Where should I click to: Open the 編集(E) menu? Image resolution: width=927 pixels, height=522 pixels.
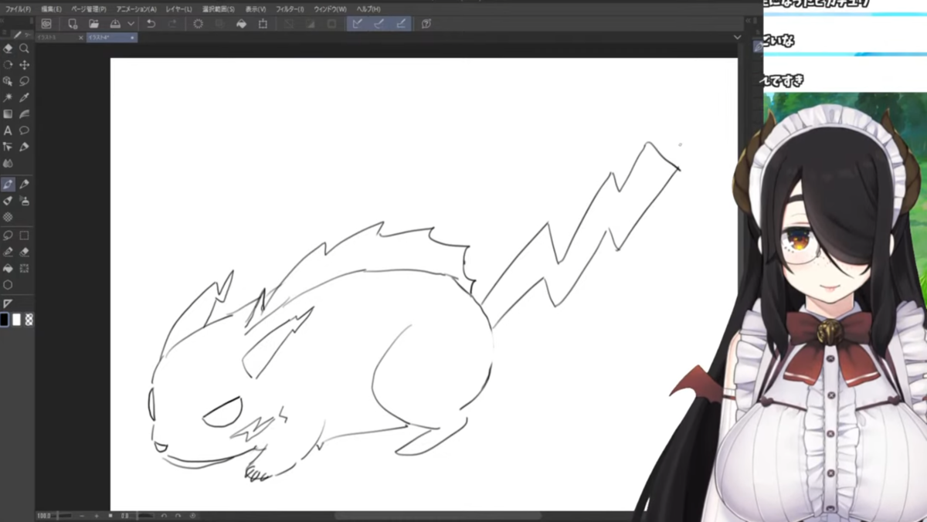coord(51,8)
